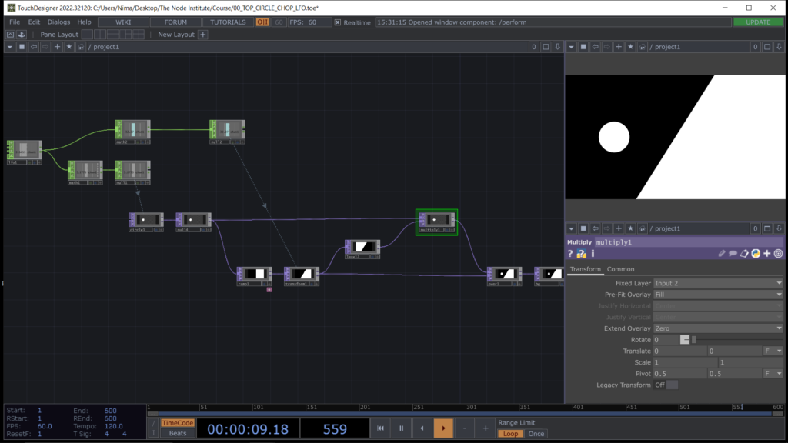Click the play forward button
Image resolution: width=788 pixels, height=443 pixels.
pyautogui.click(x=443, y=428)
